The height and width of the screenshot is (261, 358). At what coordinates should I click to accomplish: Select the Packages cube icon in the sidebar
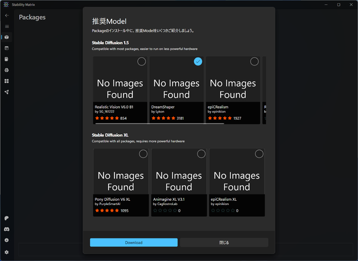pos(7,37)
